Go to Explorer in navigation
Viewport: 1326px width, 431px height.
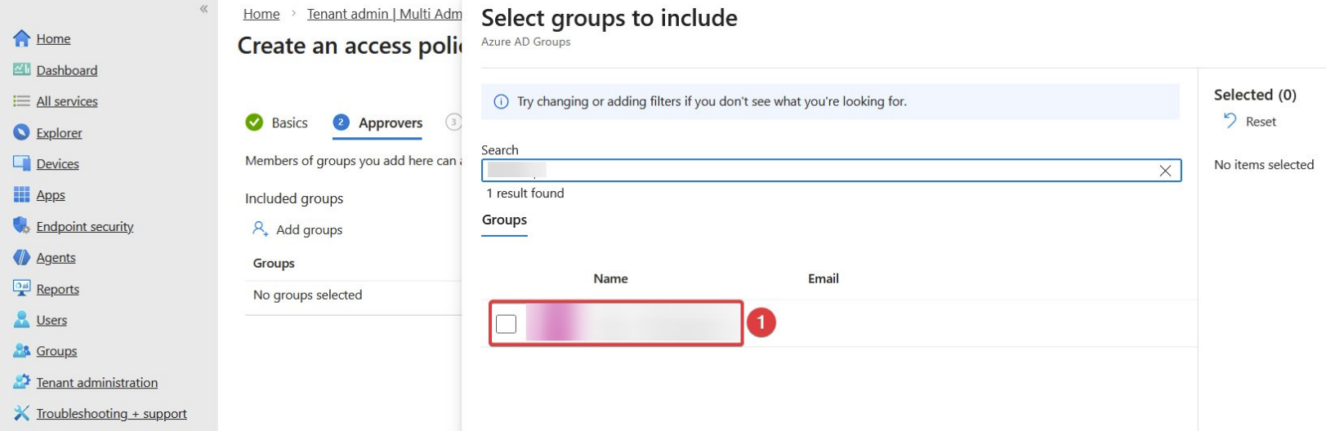click(x=59, y=132)
